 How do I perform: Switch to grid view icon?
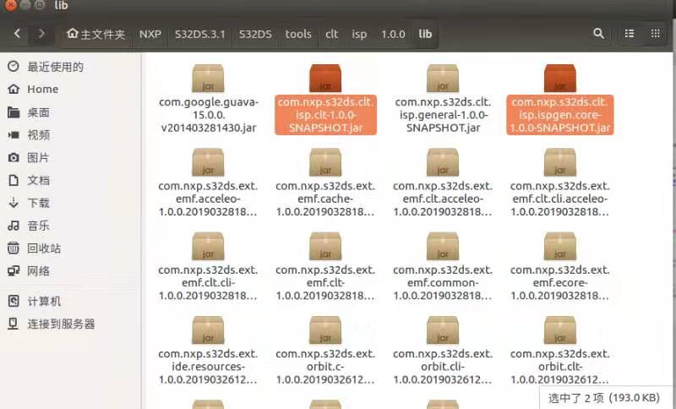click(x=656, y=34)
